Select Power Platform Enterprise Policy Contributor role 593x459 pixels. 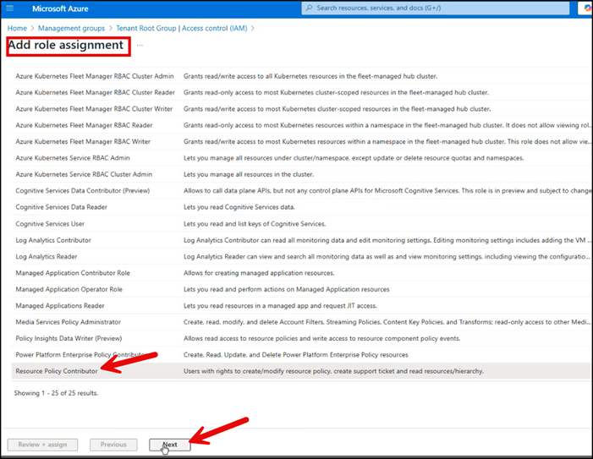pos(82,355)
